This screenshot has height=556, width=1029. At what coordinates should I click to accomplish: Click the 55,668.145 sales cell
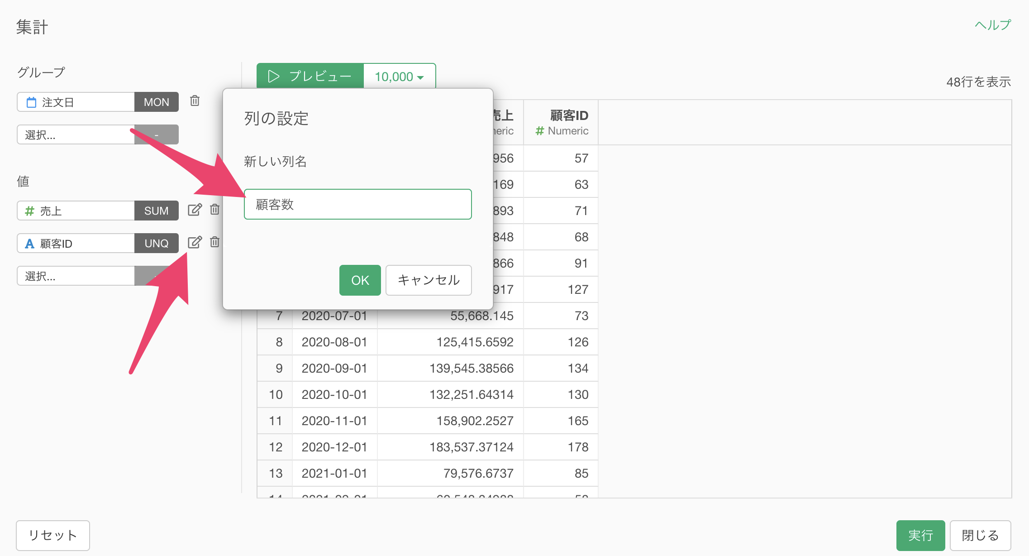click(x=450, y=316)
